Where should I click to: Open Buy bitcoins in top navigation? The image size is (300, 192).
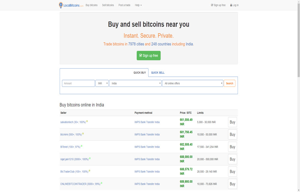coord(91,5)
